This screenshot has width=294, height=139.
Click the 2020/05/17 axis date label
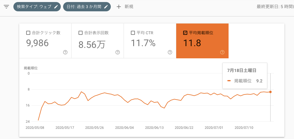point(65,128)
